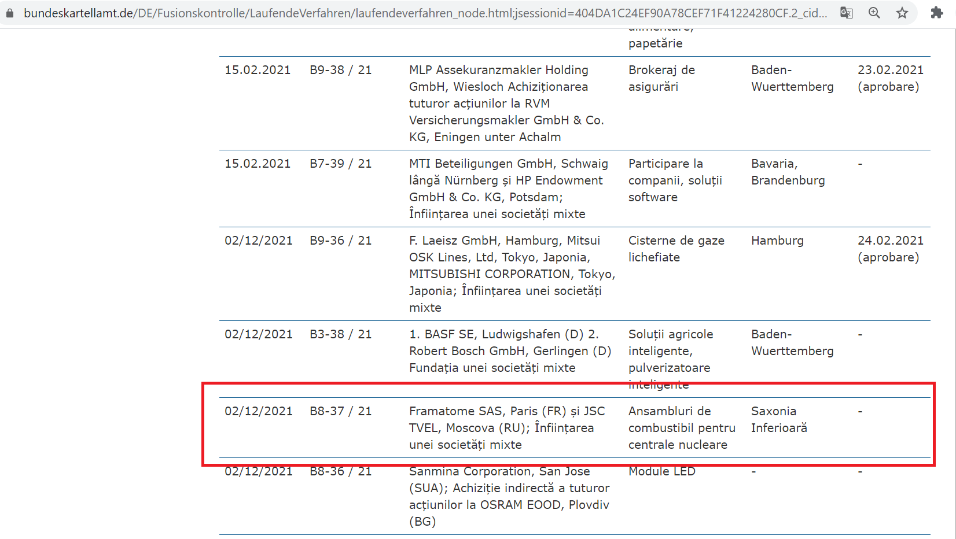956x539 pixels.
Task: Click 'Brokeraj de asigurări' cell
Action: (x=661, y=78)
